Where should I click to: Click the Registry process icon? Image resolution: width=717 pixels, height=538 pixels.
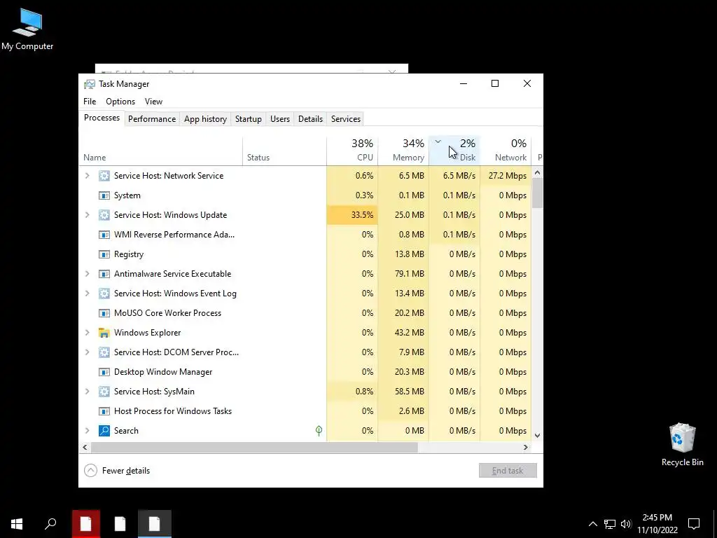104,254
